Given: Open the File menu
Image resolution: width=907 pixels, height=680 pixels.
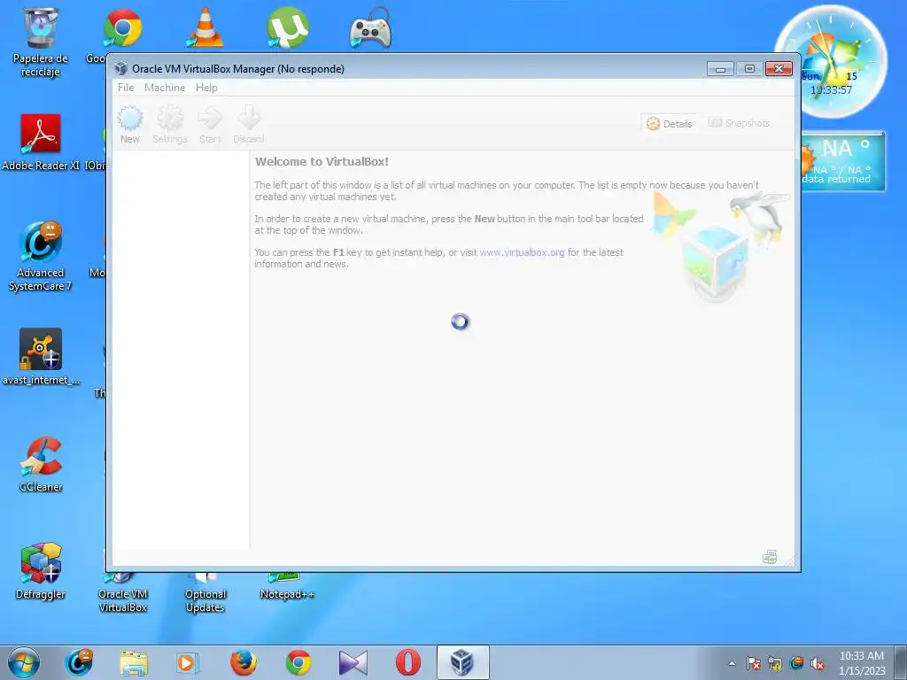Looking at the screenshot, I should point(126,88).
